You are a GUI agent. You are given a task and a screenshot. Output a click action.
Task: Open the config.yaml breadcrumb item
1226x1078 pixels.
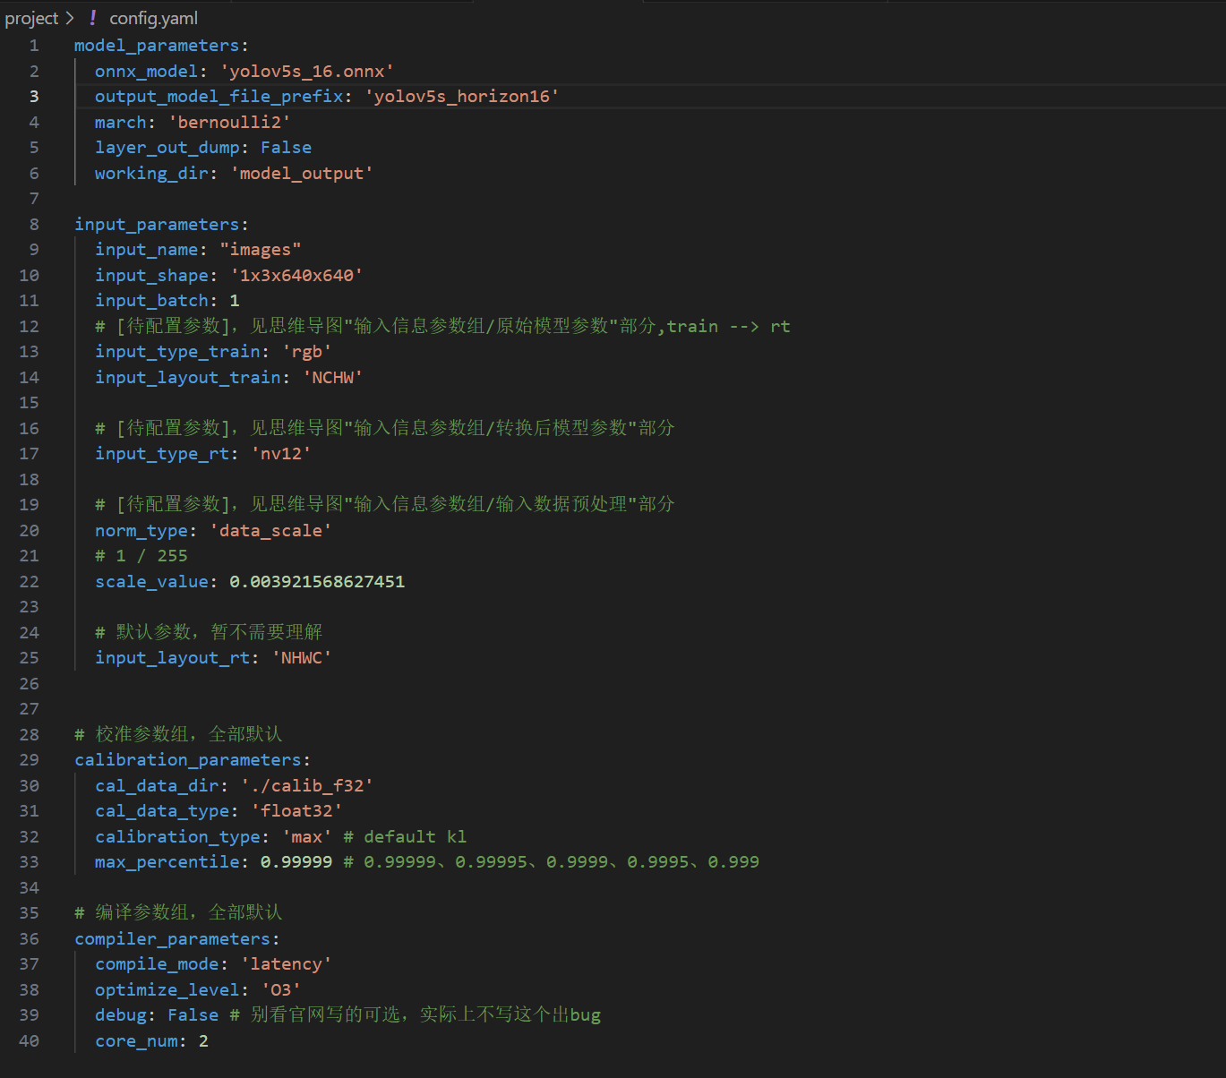(x=153, y=18)
